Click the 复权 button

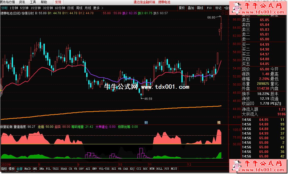coord(182,8)
